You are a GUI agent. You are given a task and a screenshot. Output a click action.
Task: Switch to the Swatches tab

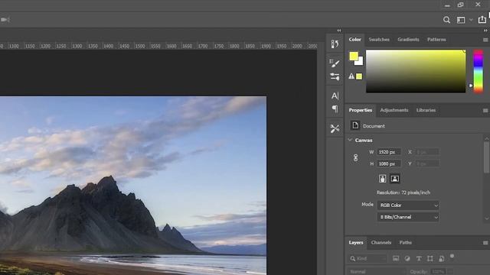379,40
